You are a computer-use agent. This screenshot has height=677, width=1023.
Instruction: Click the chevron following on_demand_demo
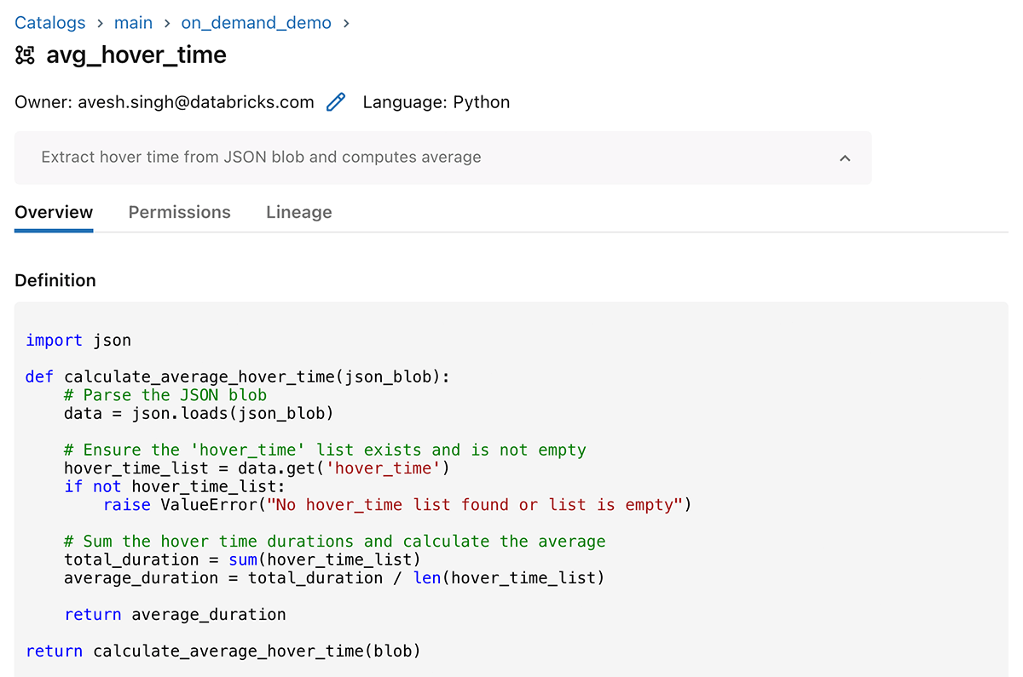[346, 24]
